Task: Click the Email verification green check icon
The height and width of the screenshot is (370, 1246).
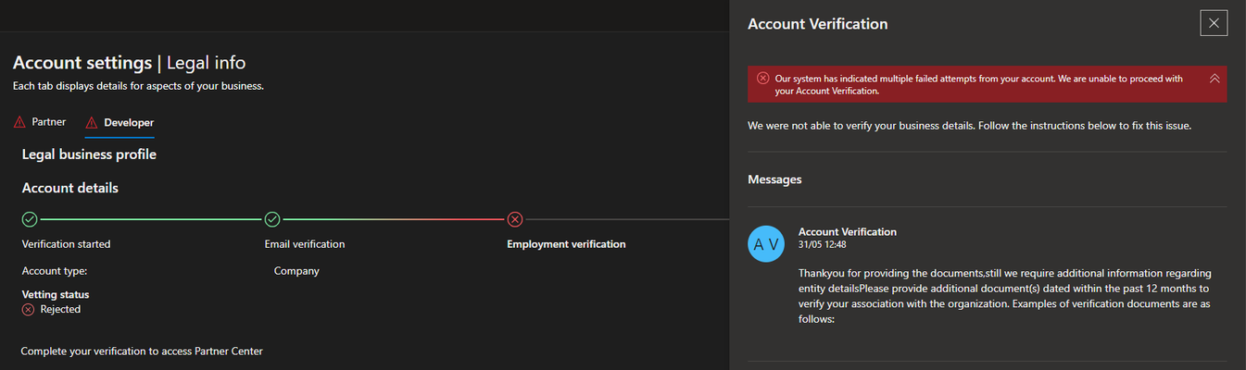Action: pos(272,219)
